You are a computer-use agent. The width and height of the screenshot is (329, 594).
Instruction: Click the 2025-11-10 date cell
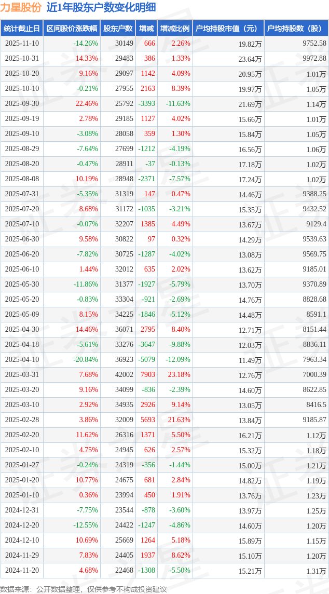coord(22,44)
